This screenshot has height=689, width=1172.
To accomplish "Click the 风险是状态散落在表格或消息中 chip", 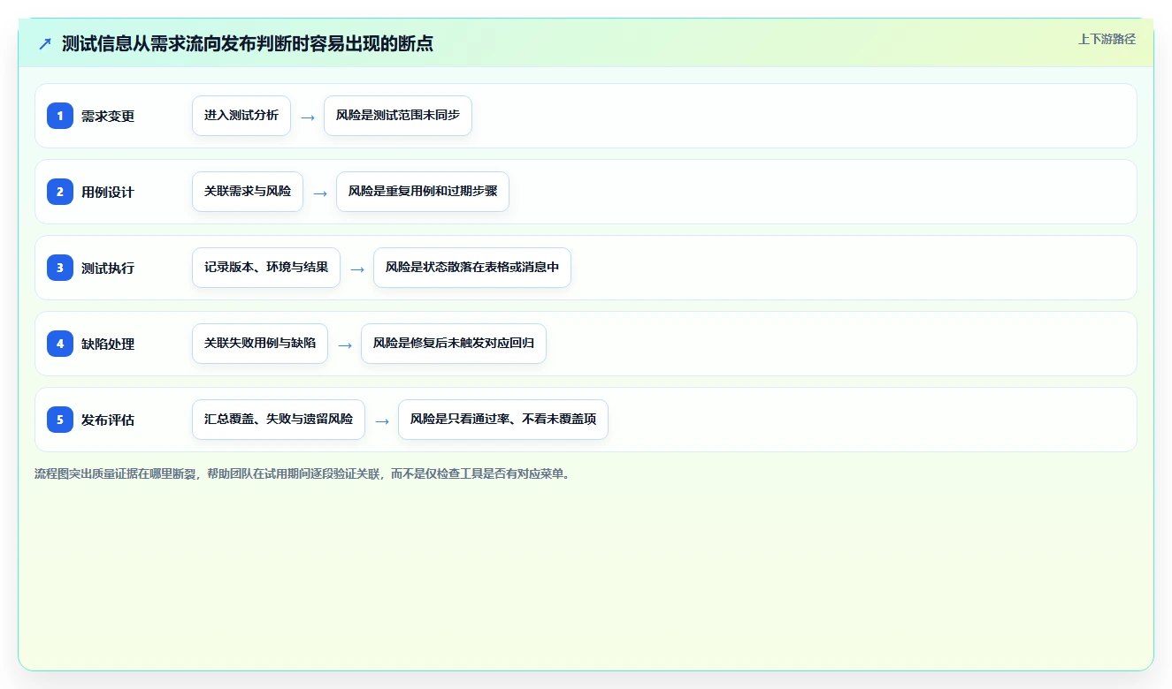I will 472,268.
